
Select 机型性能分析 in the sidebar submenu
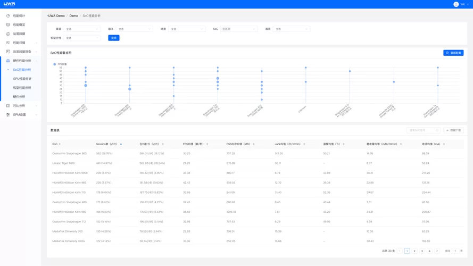[22, 88]
